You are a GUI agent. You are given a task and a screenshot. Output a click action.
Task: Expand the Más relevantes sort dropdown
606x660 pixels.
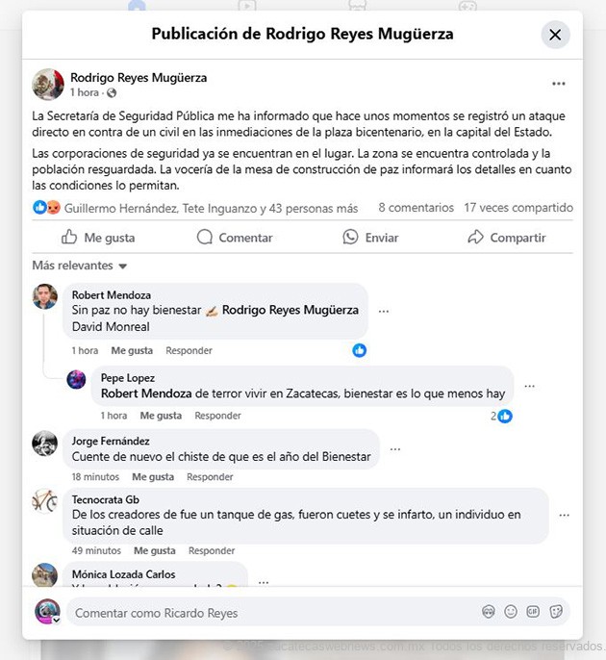[80, 266]
